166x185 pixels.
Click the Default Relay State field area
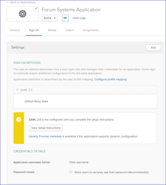[x=85, y=101]
